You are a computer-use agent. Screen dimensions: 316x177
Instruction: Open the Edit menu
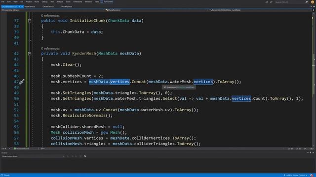(9, 1)
